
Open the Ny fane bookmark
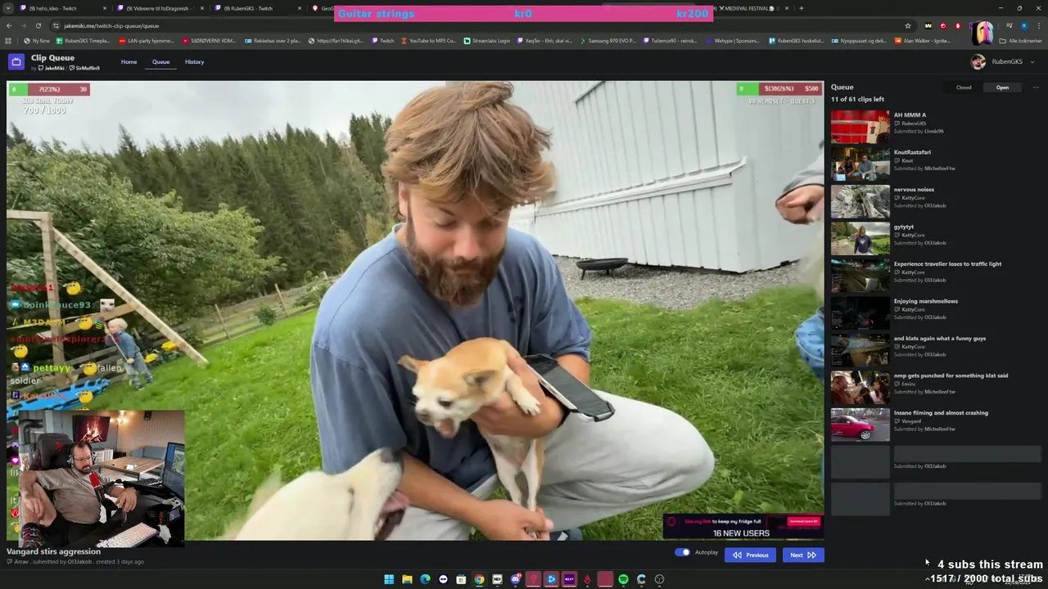37,41
